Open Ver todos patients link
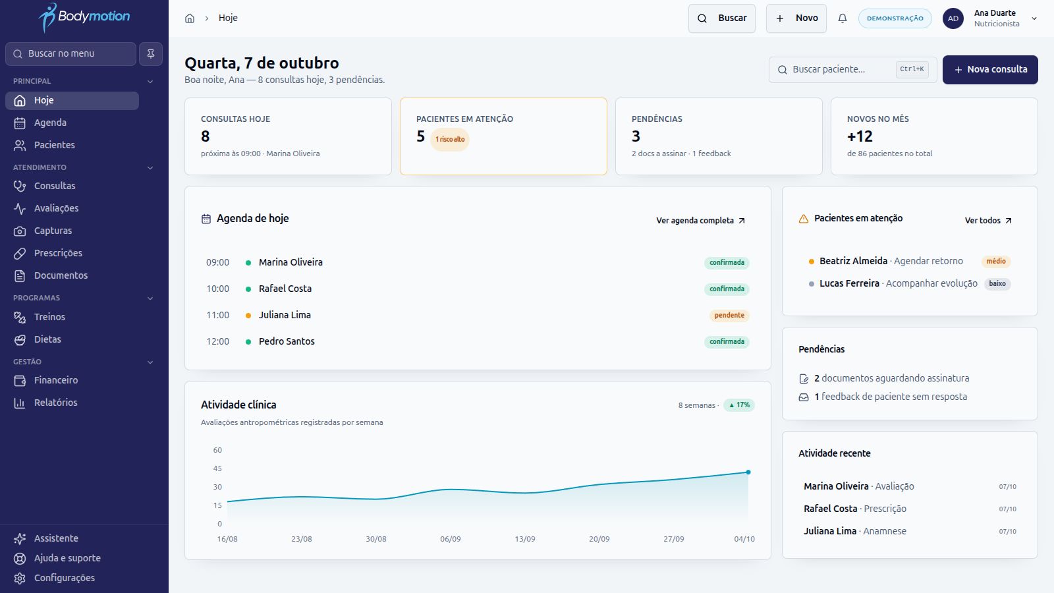The image size is (1054, 593). click(988, 221)
